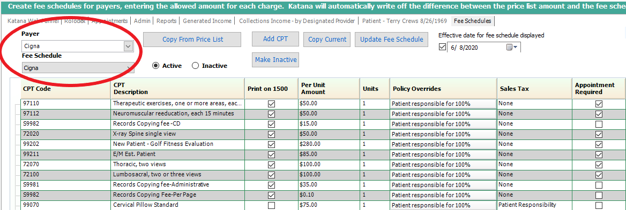Sort by CPT Code column header
Image resolution: width=626 pixels, height=210 pixels.
65,89
